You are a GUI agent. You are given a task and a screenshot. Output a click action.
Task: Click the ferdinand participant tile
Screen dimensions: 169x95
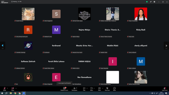tap(56, 46)
